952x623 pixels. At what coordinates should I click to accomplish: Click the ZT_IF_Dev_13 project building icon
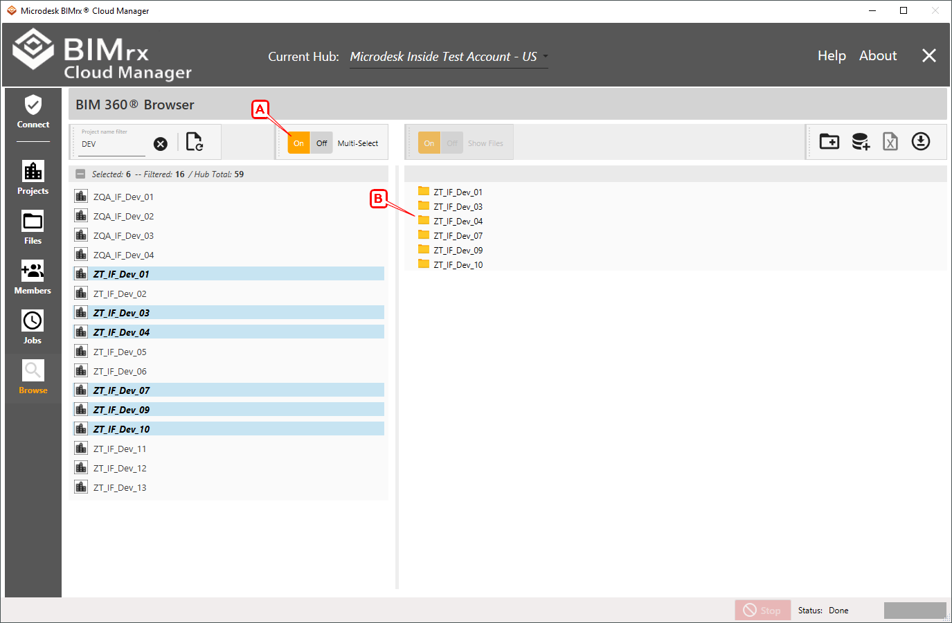[x=81, y=487]
